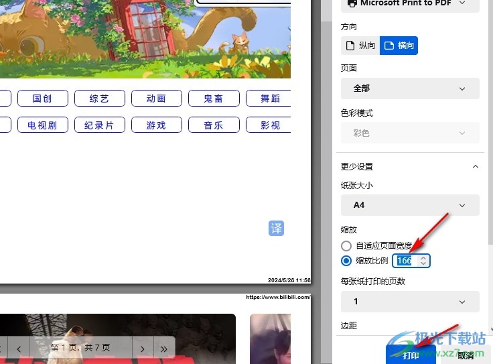This screenshot has width=493, height=364.
Task: Click the video thumbnail on second preview page
Action: tap(118, 339)
